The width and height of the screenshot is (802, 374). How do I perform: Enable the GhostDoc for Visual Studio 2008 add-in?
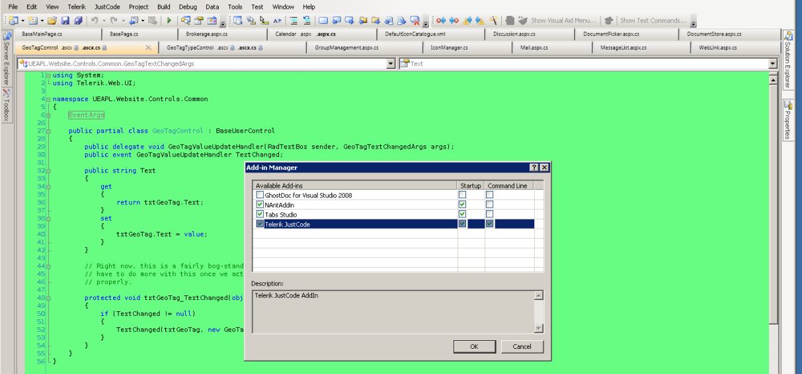(259, 195)
